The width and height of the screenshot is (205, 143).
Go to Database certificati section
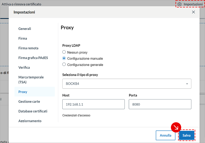coord(33,111)
